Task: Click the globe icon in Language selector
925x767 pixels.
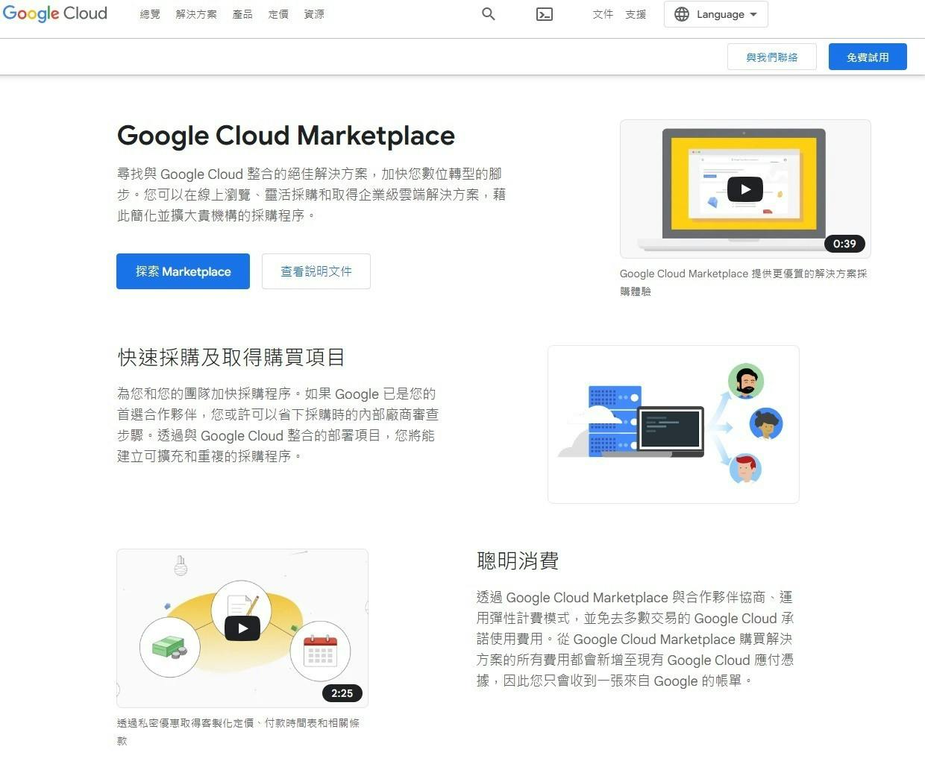Action: point(682,14)
